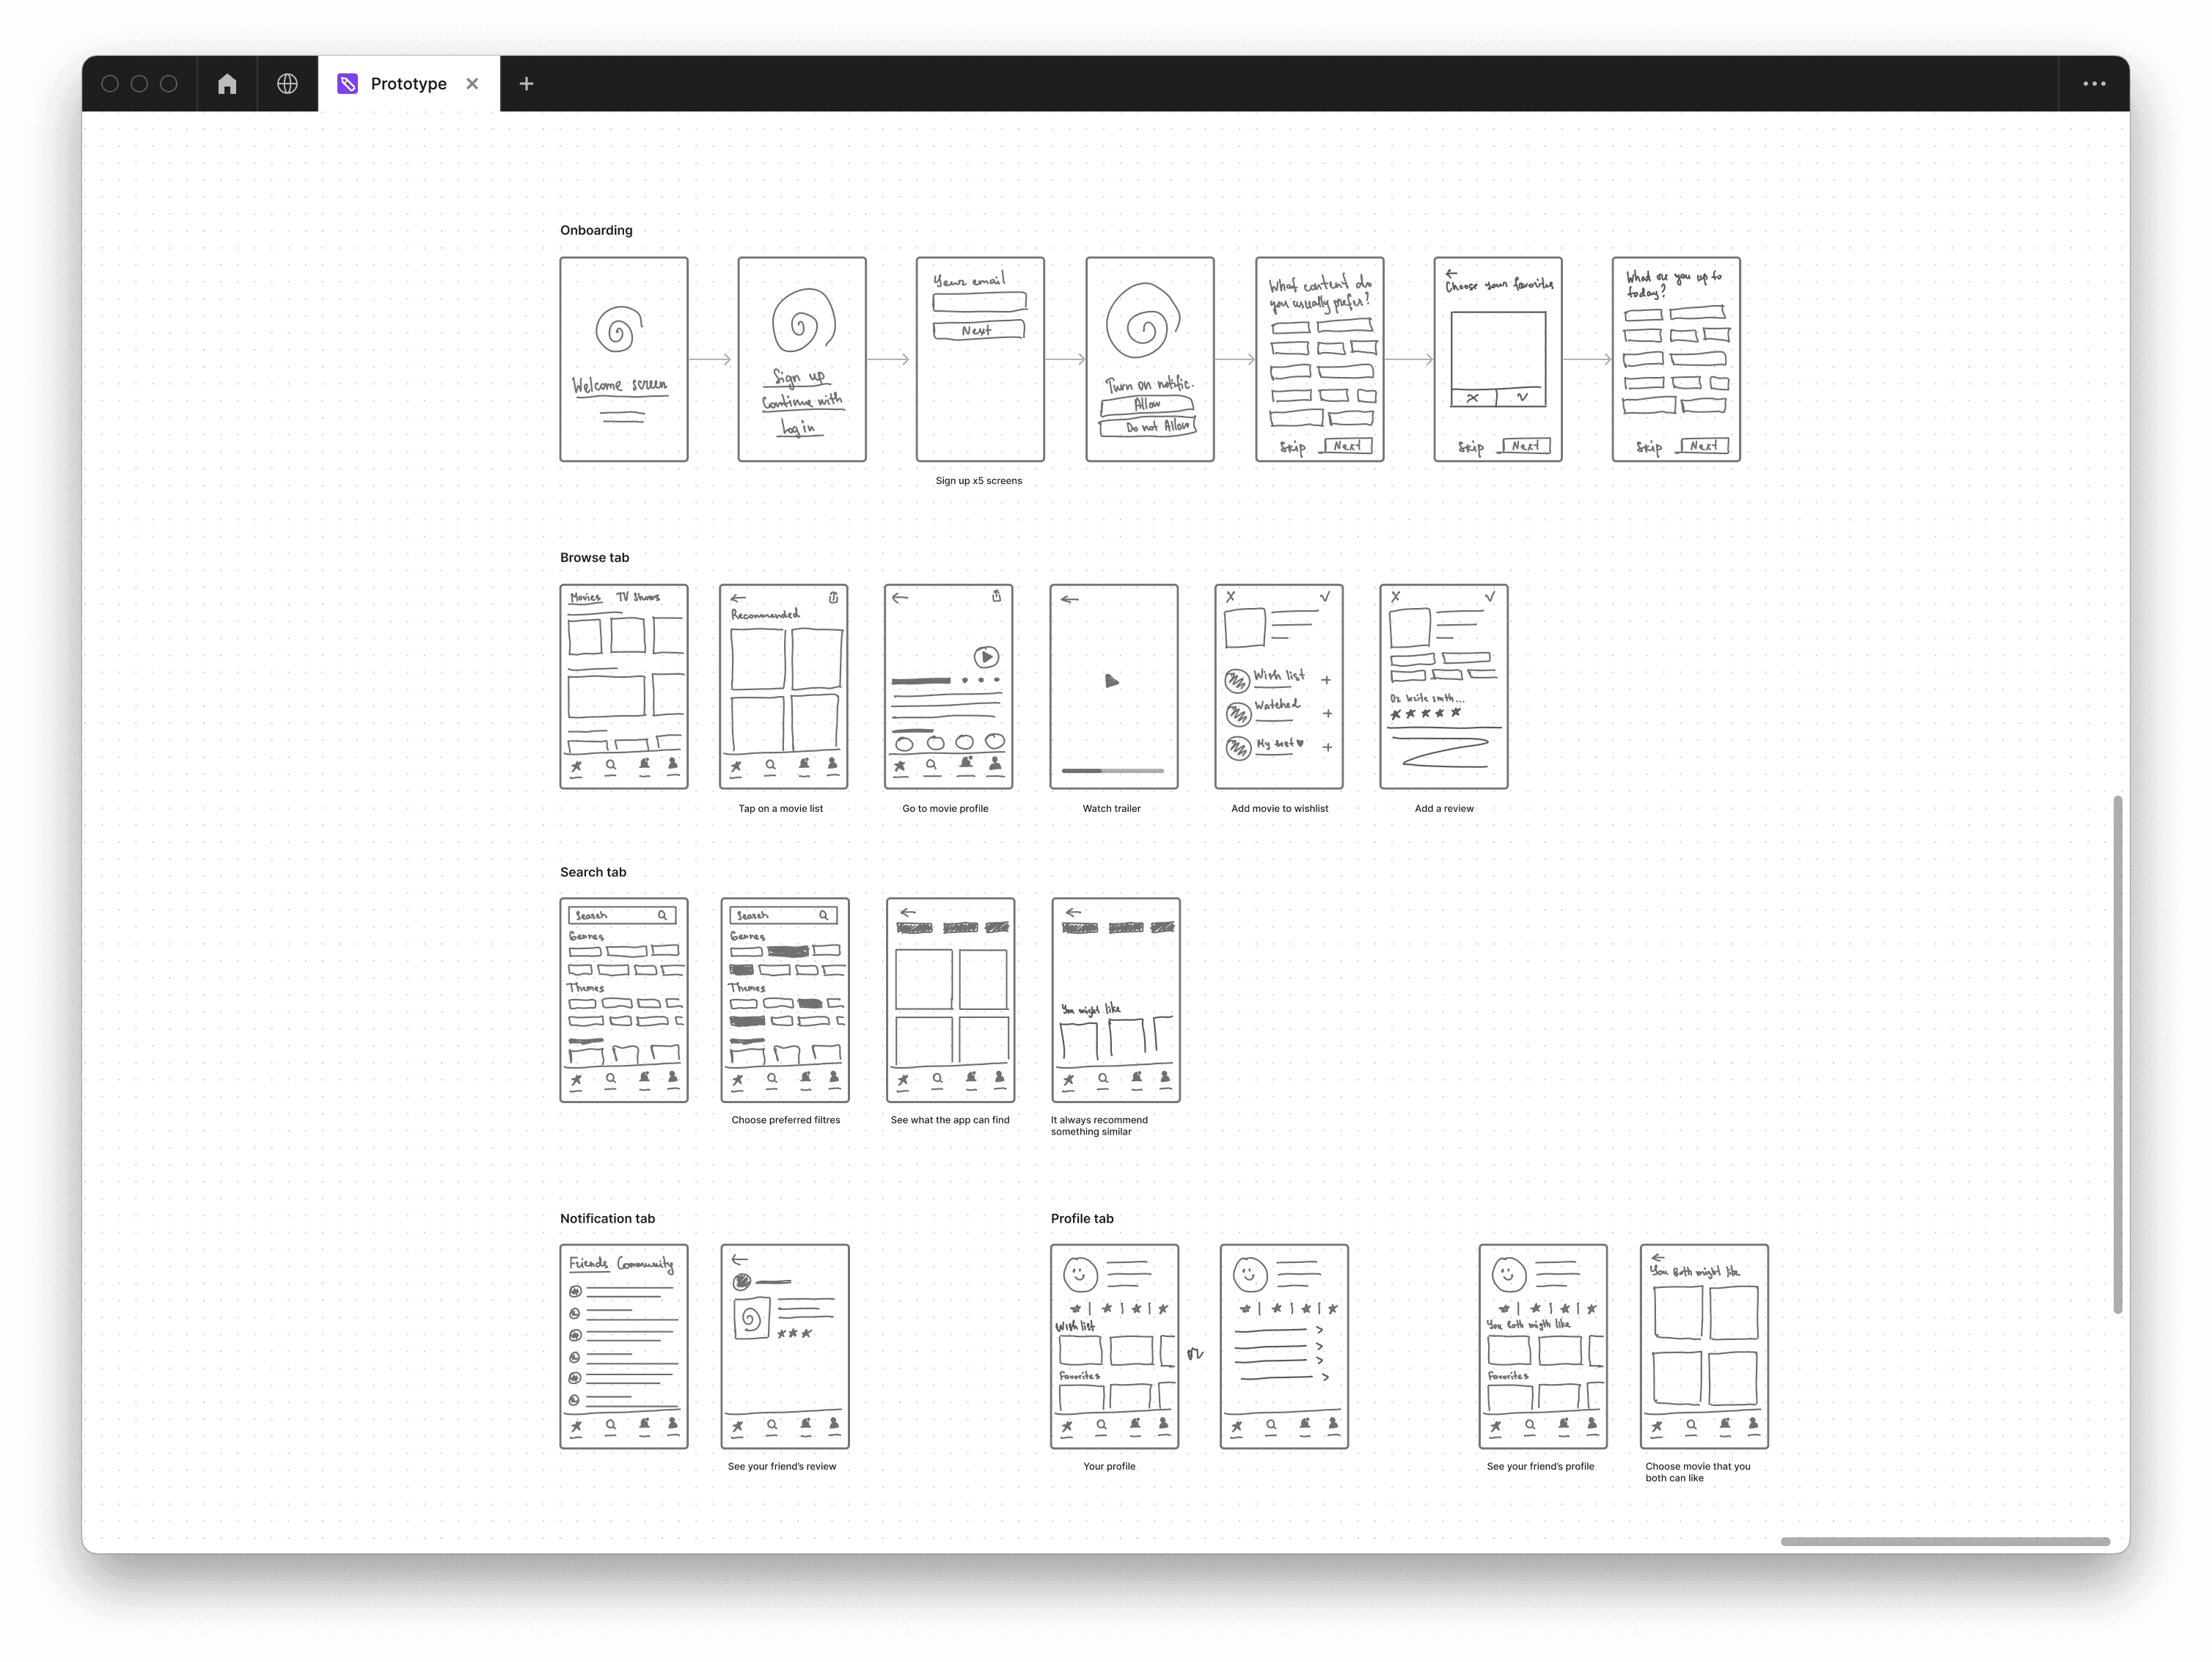2212x1662 pixels.
Task: Click the 'Add a review' caption text
Action: [1443, 809]
